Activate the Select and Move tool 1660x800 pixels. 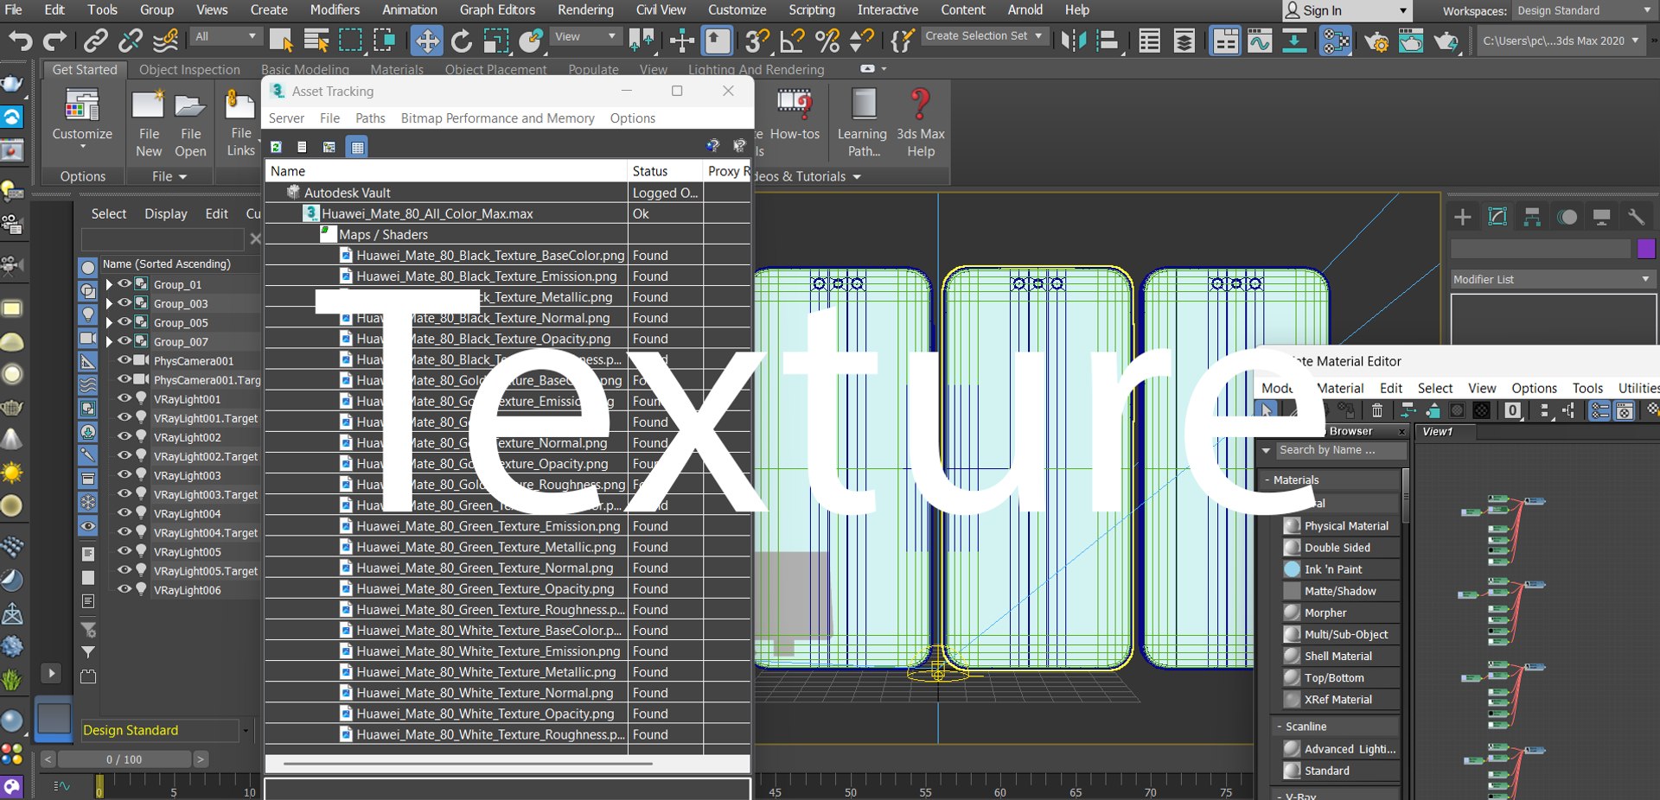click(x=426, y=41)
